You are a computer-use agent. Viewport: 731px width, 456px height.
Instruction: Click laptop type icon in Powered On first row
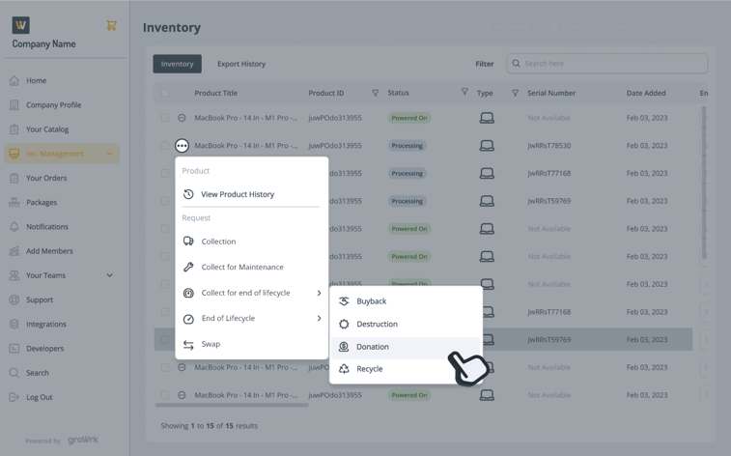[487, 118]
